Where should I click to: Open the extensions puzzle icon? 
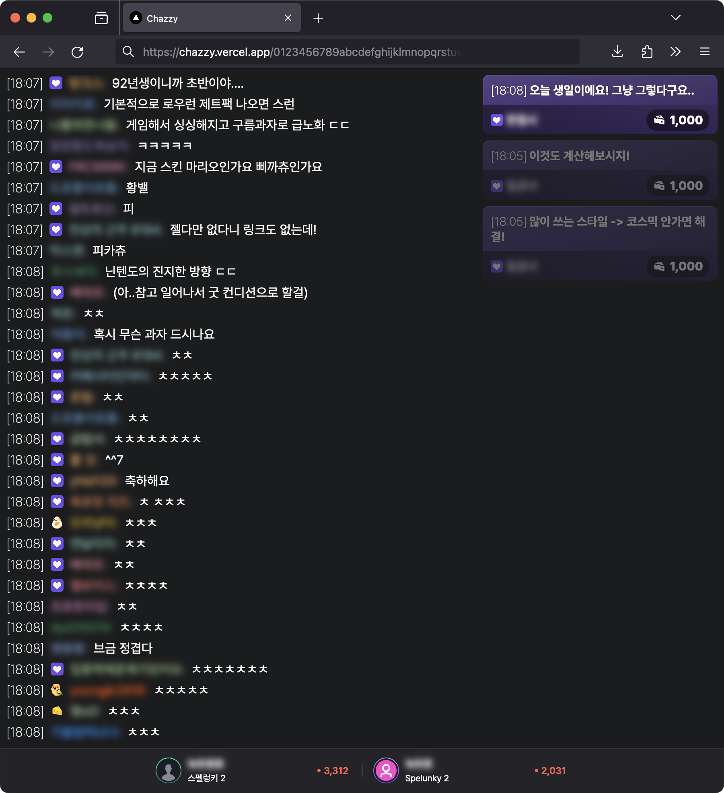647,52
